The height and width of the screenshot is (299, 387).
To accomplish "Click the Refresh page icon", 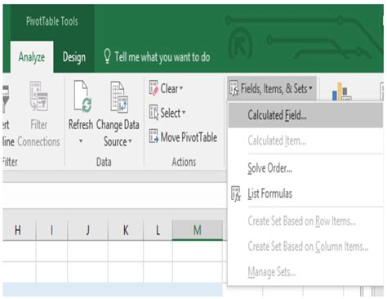I will [83, 96].
